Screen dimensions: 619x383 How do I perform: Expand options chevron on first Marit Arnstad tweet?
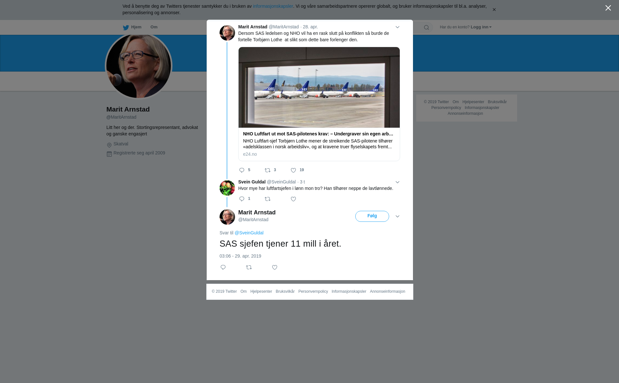(x=398, y=27)
